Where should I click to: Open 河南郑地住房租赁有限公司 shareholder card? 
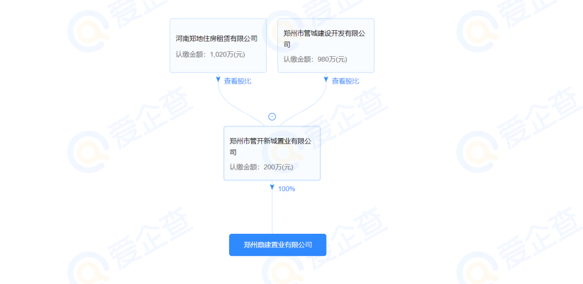(x=218, y=45)
